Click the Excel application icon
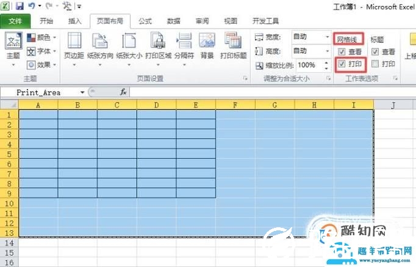 (x=5, y=5)
